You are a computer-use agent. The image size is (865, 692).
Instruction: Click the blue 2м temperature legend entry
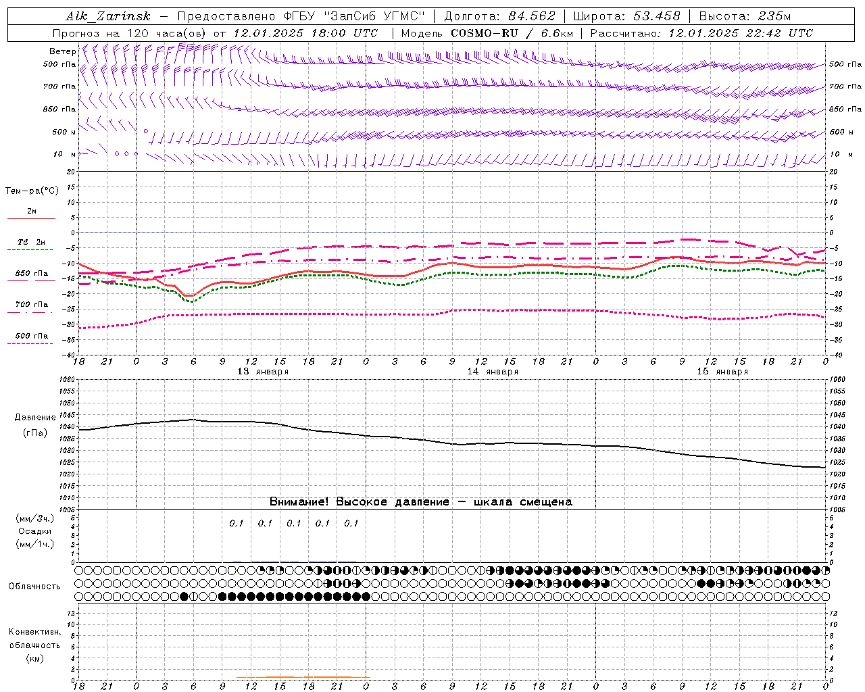click(x=31, y=214)
